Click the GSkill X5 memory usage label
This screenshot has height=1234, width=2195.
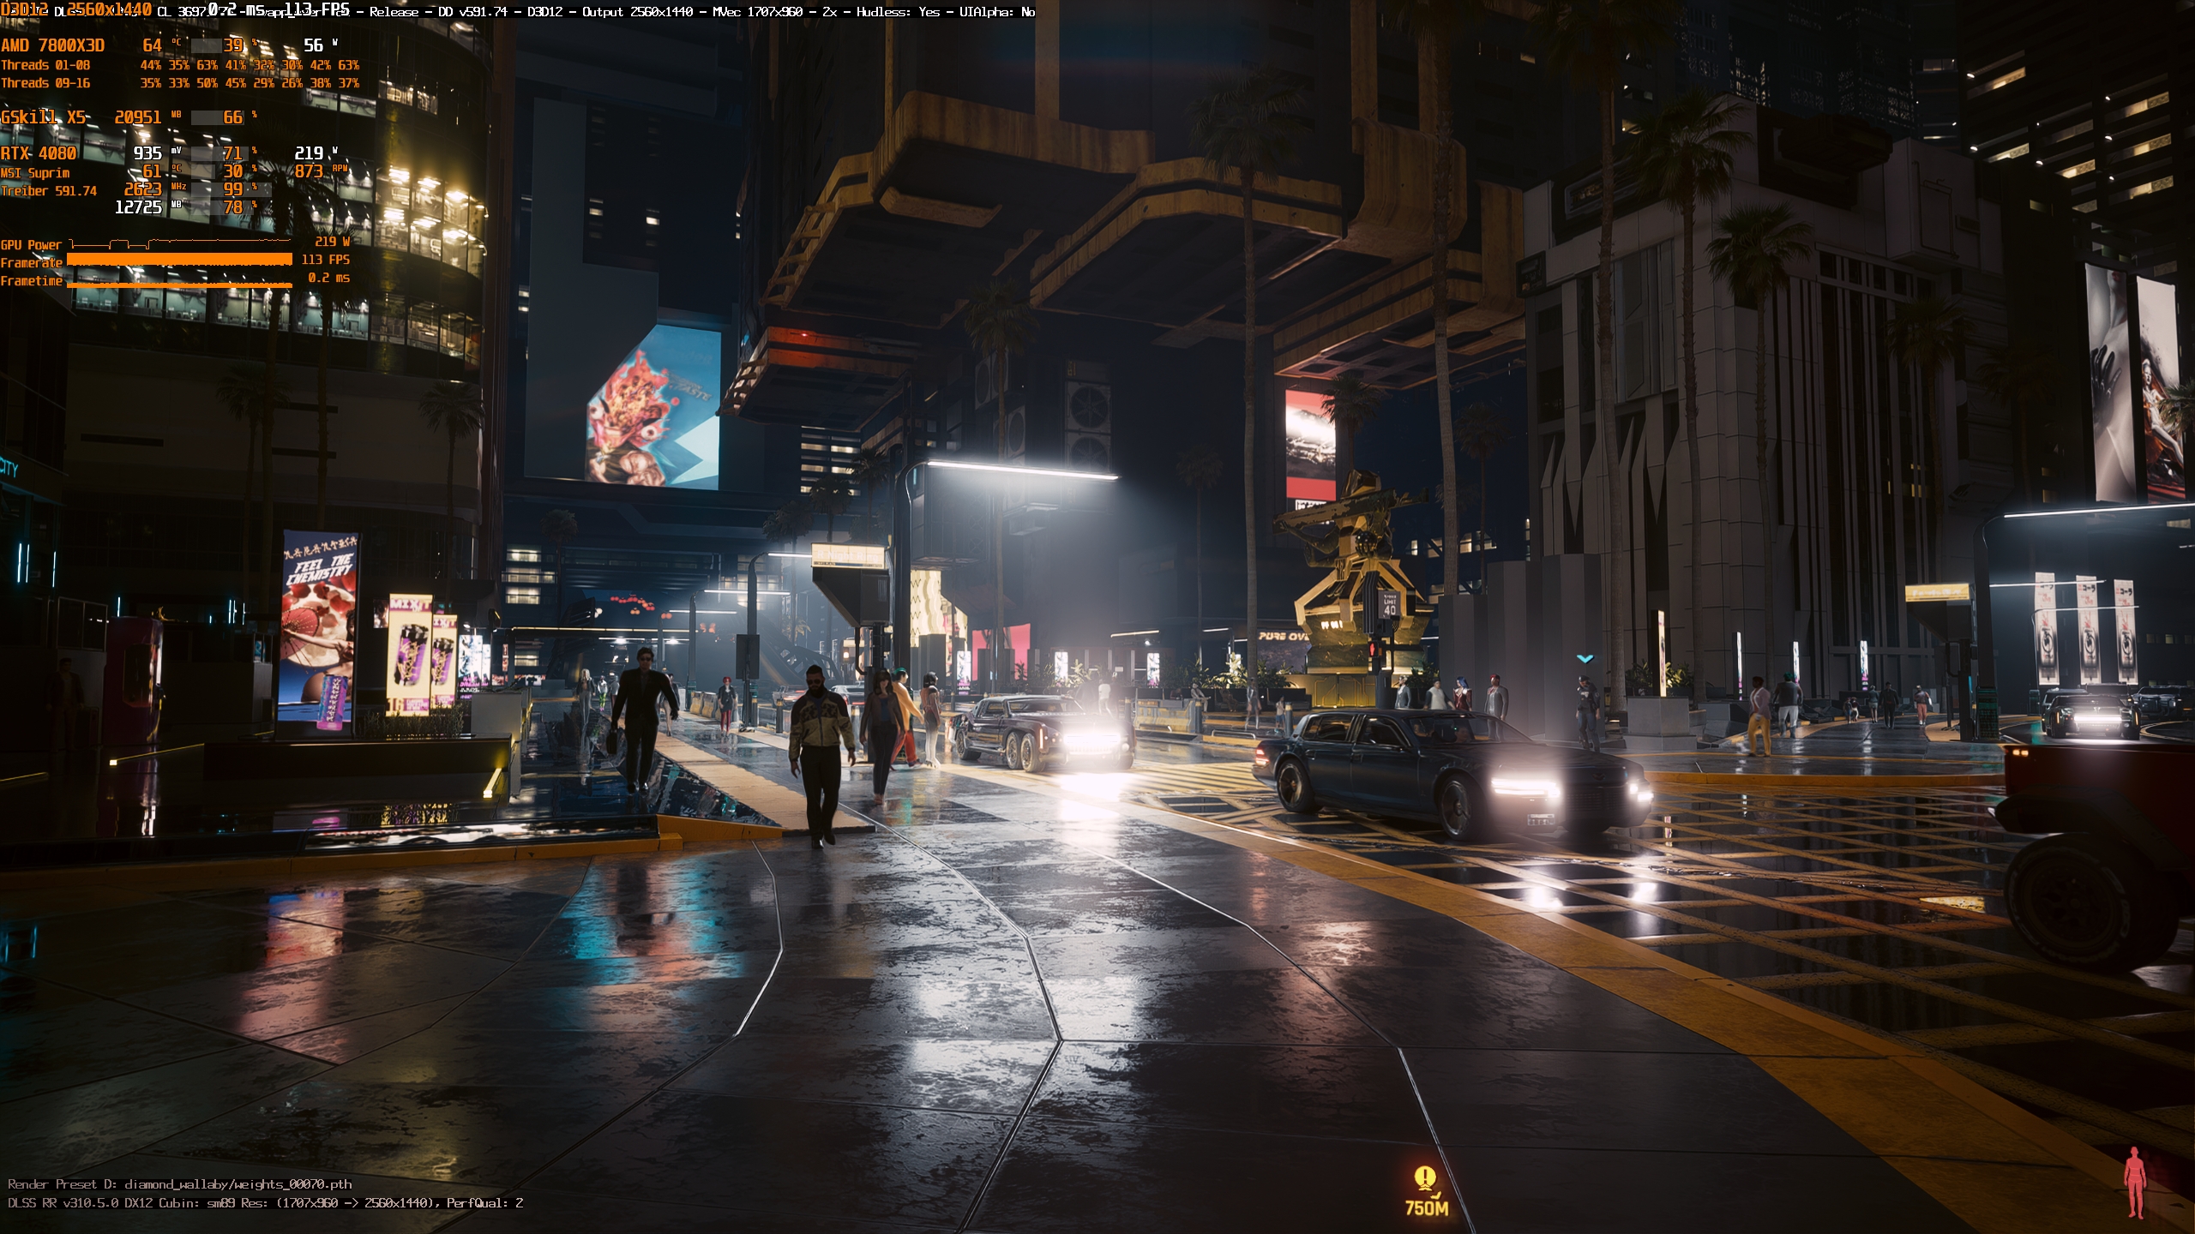tap(43, 117)
